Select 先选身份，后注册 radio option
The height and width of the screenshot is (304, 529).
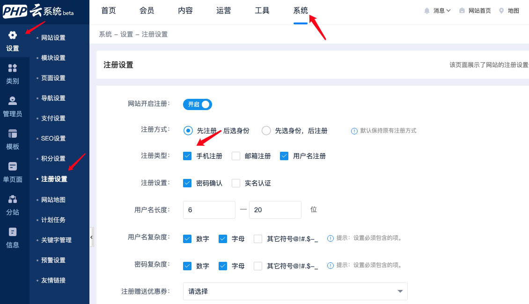[266, 131]
